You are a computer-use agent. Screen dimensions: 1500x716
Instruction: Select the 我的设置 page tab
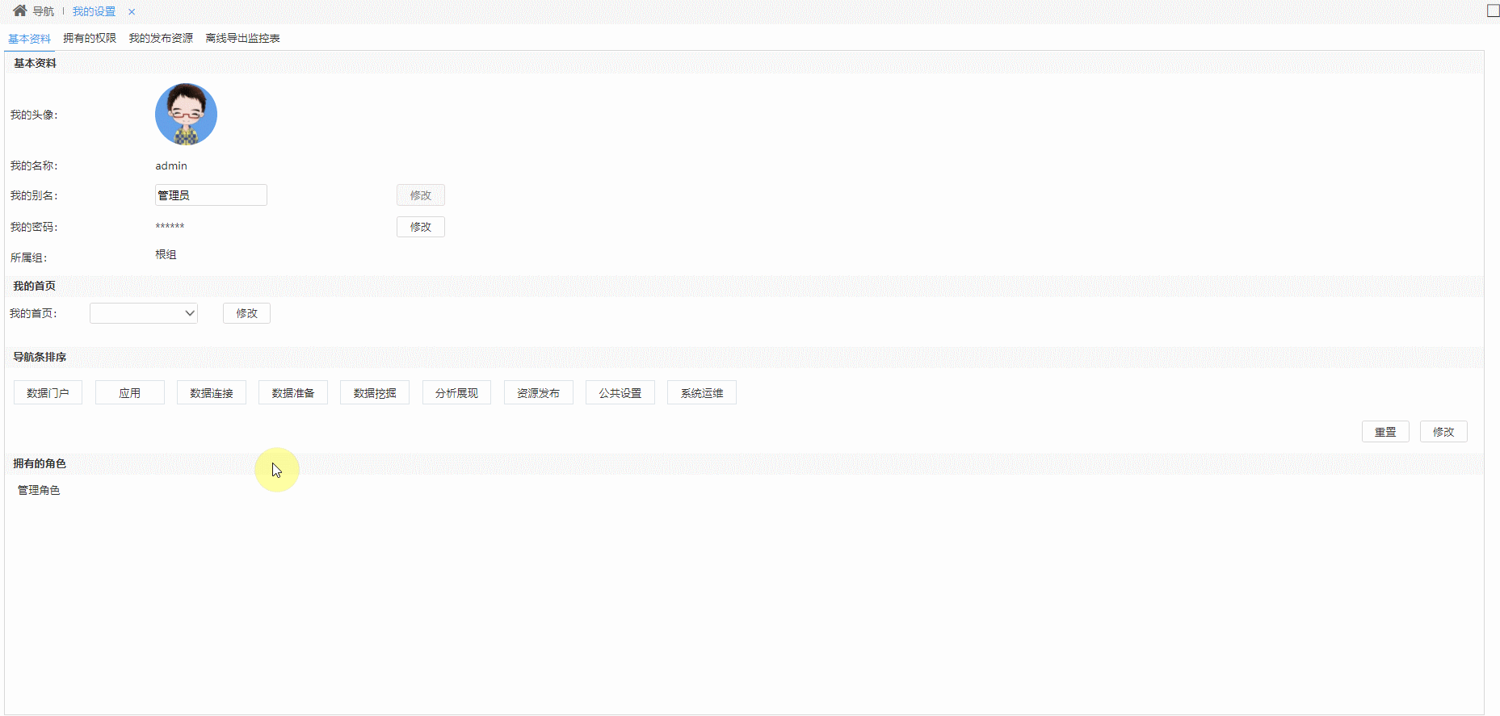(x=94, y=11)
